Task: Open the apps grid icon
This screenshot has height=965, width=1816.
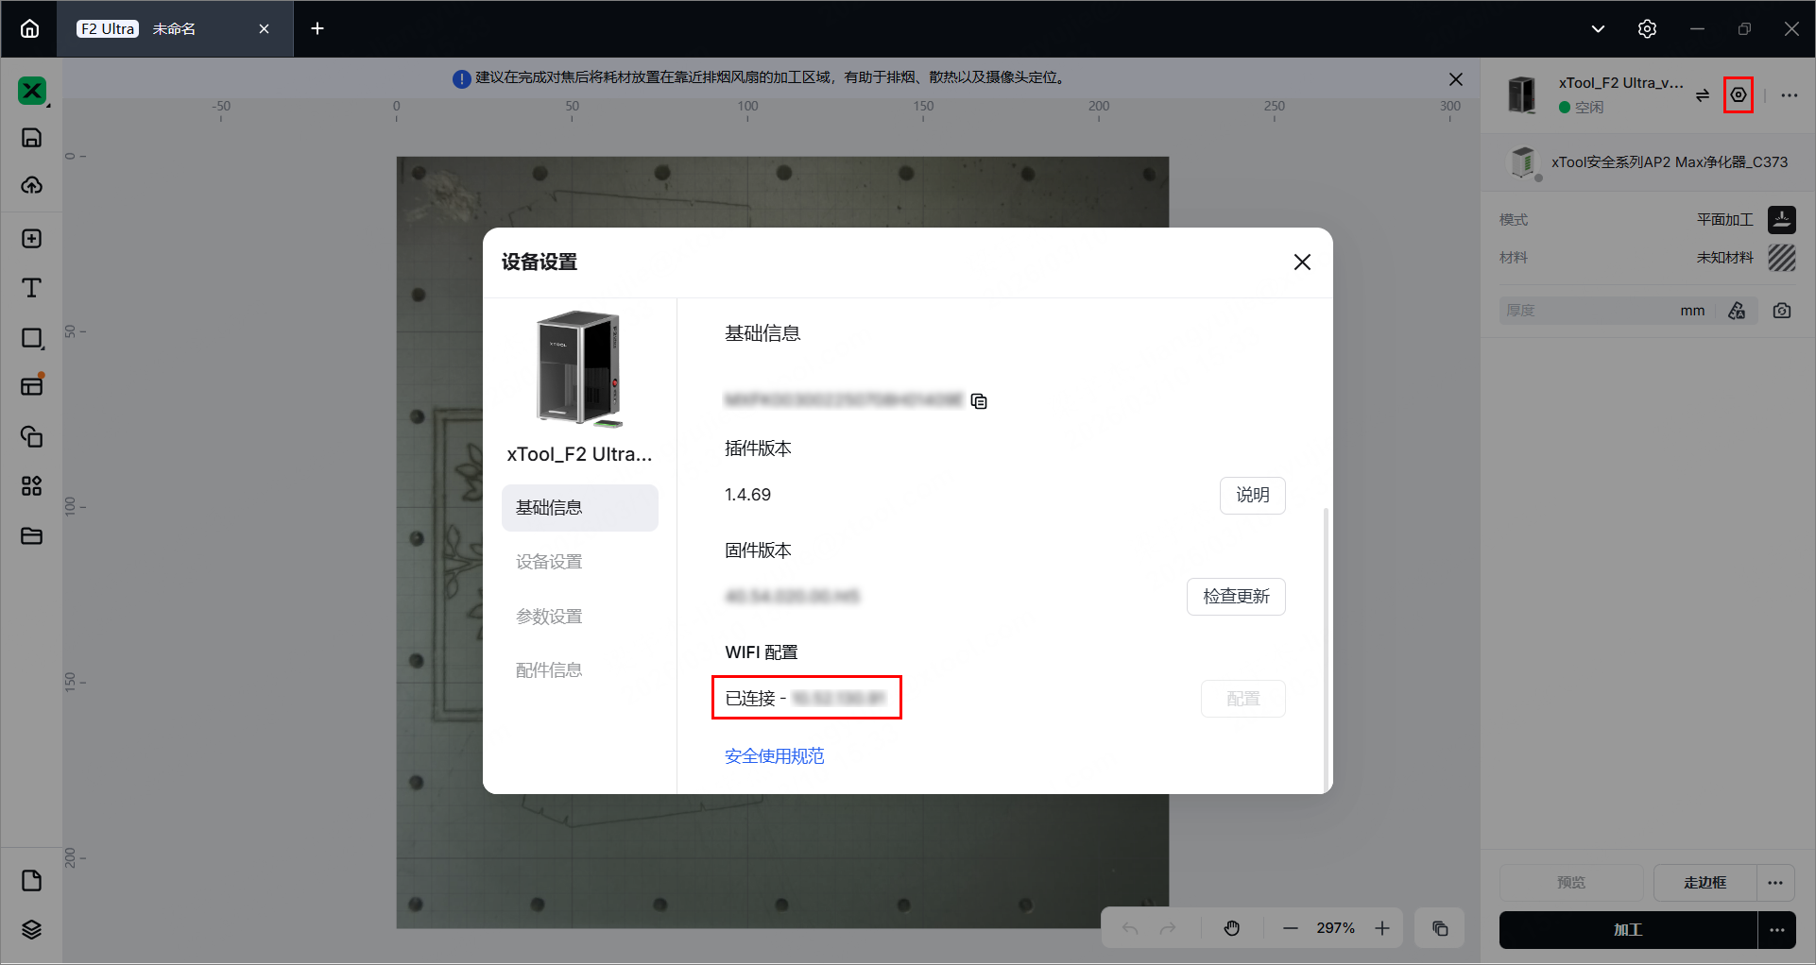Action: (31, 485)
